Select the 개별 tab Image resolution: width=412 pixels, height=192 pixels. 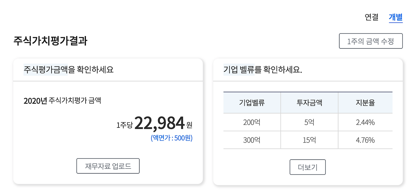395,16
